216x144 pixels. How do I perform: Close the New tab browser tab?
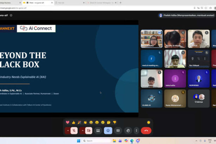pos(84,2)
